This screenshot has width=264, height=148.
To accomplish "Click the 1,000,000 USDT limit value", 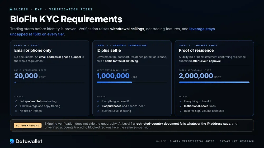I will 117,76.
